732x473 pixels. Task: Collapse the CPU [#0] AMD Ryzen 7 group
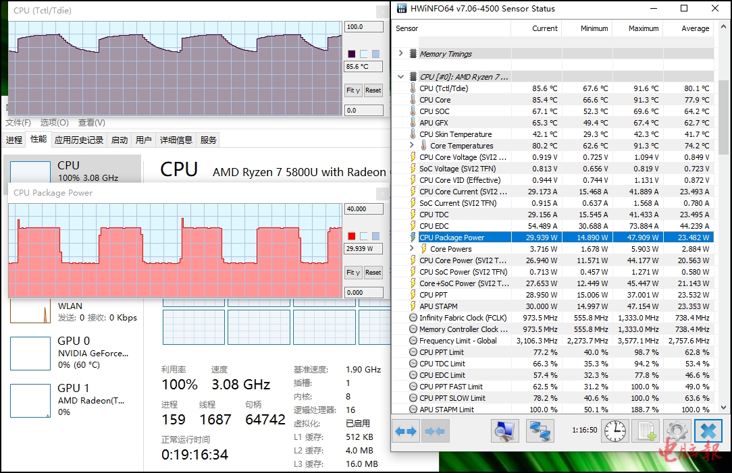click(401, 76)
